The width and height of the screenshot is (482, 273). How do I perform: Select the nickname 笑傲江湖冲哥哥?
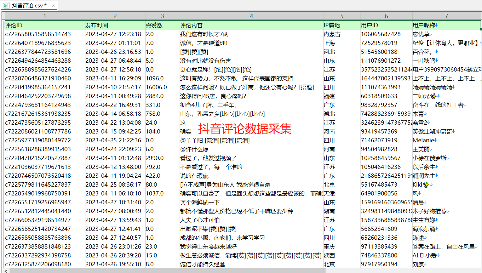click(432, 131)
